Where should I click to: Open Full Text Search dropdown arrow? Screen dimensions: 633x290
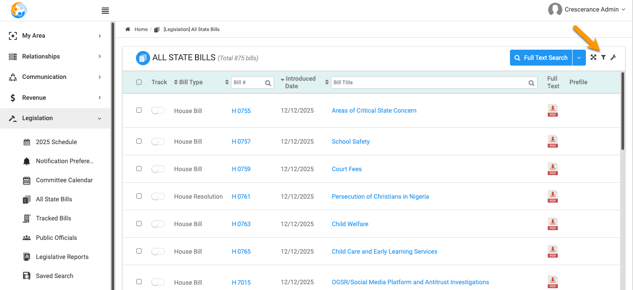579,58
